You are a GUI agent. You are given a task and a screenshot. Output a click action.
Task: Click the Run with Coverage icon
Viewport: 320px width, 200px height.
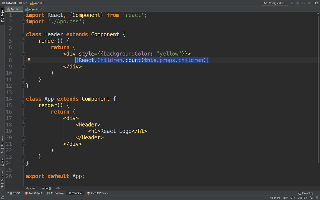tap(303, 3)
